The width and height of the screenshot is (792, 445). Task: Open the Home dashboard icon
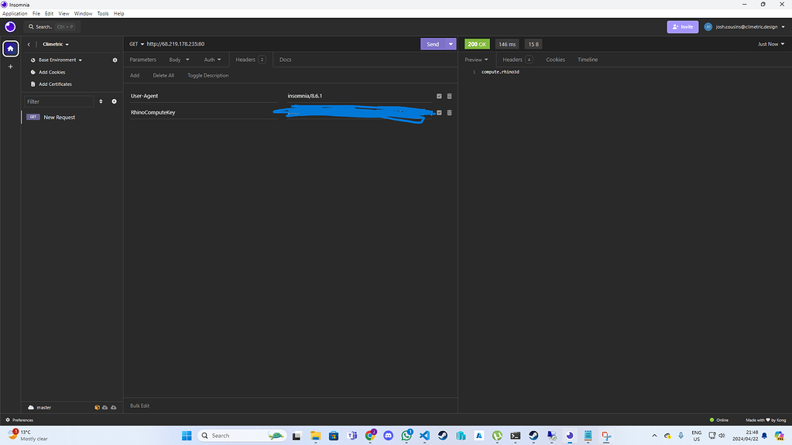click(11, 49)
